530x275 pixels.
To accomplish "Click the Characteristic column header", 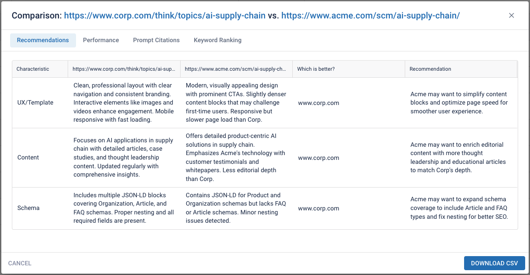I will (x=33, y=69).
